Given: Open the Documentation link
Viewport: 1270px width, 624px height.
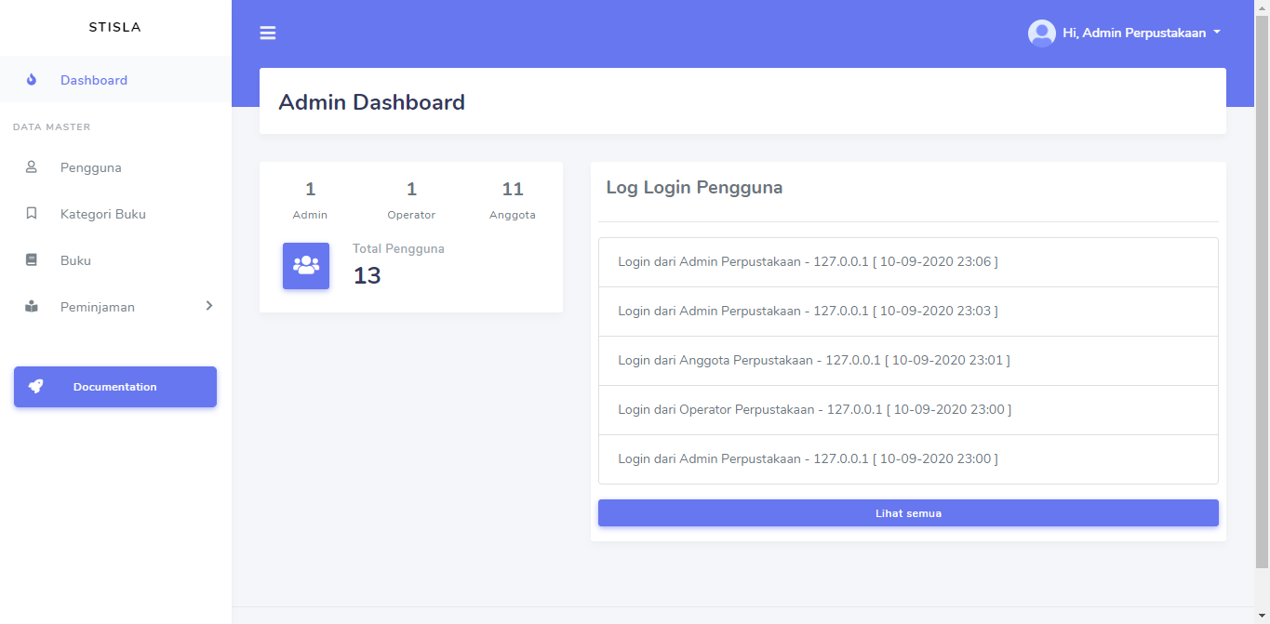Looking at the screenshot, I should pyautogui.click(x=114, y=386).
